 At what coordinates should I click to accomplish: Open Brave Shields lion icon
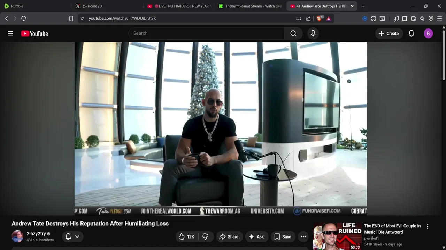[319, 18]
